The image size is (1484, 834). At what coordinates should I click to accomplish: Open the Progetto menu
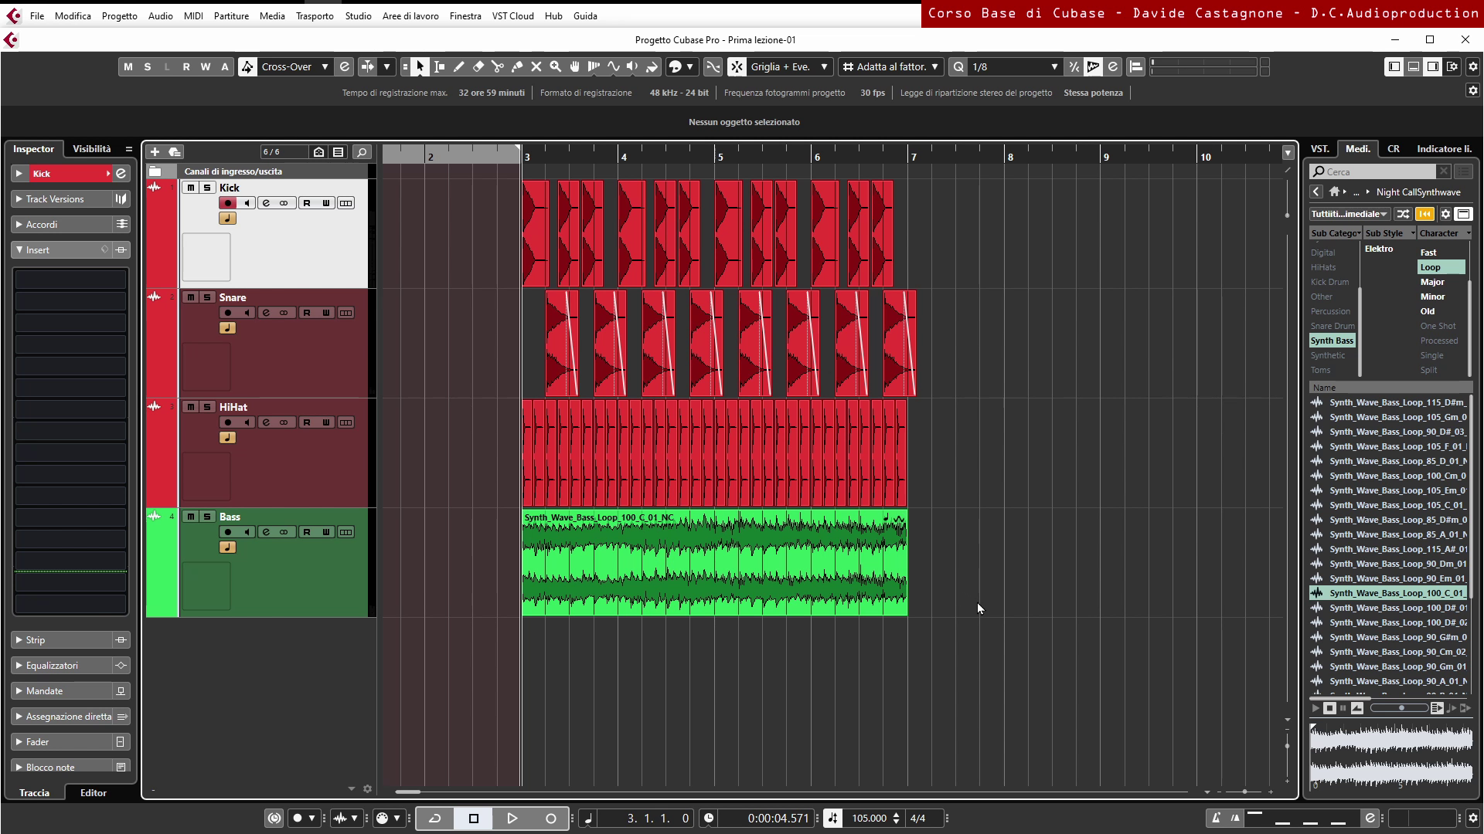(119, 15)
